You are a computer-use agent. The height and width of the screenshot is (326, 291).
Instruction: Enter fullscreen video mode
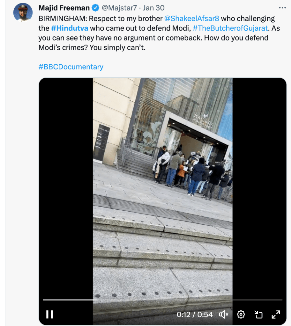click(276, 314)
